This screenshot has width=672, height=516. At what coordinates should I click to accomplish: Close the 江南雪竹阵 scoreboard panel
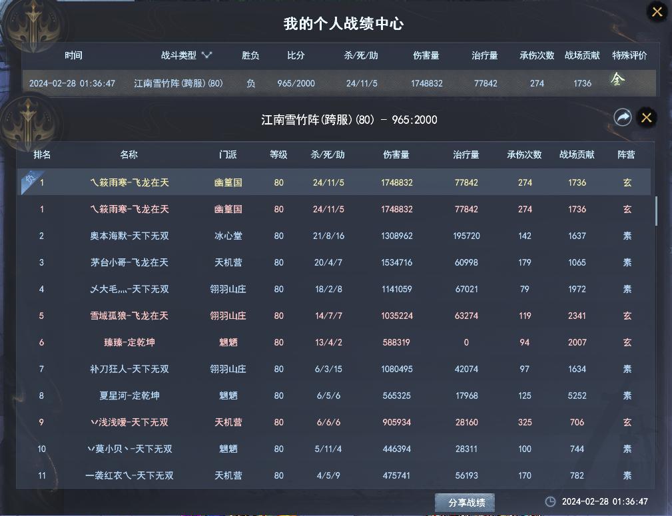point(646,117)
